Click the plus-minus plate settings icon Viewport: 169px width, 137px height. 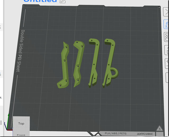[167, 64]
